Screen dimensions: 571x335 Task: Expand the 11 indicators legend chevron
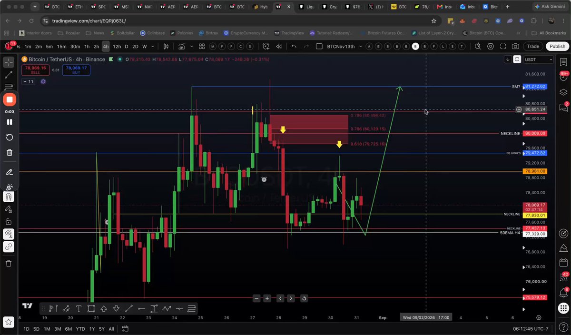click(x=29, y=81)
